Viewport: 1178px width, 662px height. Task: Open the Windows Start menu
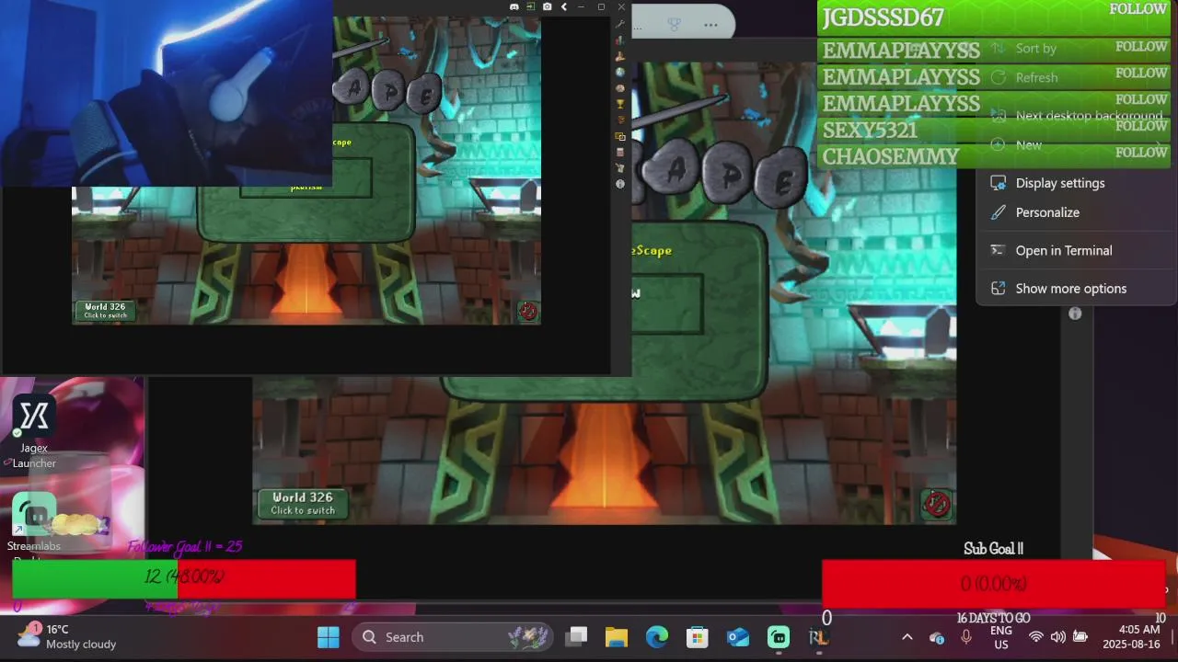tap(328, 637)
